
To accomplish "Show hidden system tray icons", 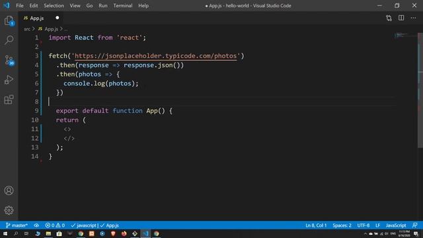I will click(365, 234).
